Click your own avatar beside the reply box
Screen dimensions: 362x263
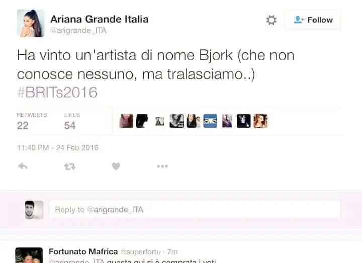[x=34, y=210]
